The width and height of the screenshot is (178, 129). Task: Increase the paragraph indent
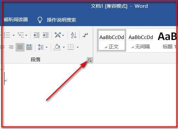pyautogui.click(x=46, y=35)
